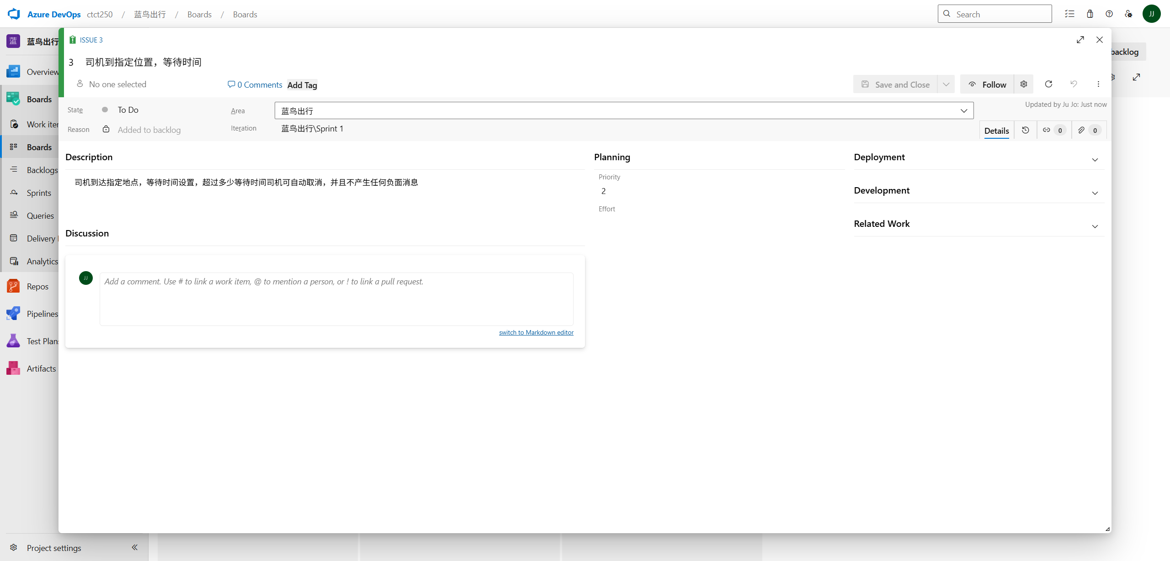
Task: Open the Marketplace shopping bag icon
Action: point(1090,14)
